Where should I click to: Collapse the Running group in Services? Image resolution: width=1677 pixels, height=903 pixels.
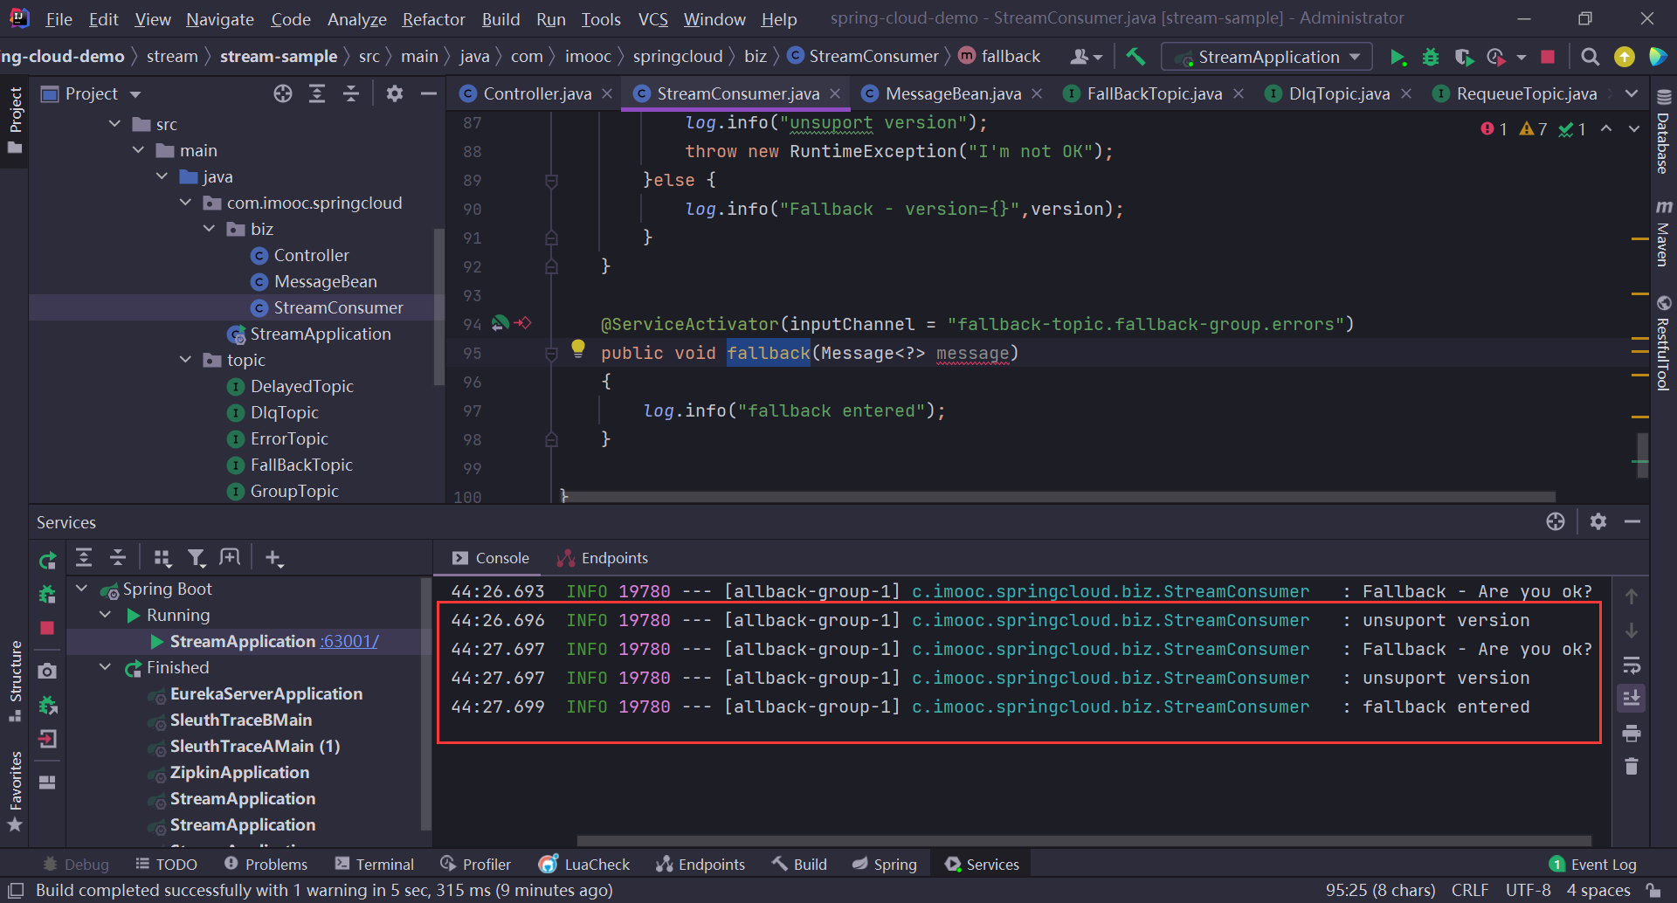[x=106, y=615]
